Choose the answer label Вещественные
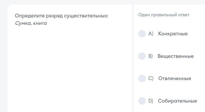 [x=176, y=56]
